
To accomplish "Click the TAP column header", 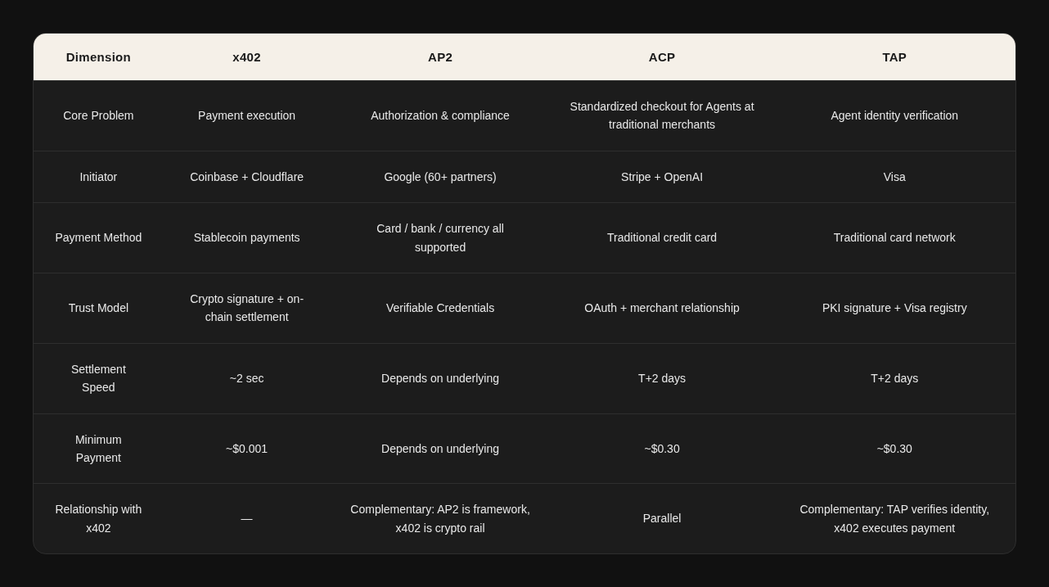I will click(x=894, y=57).
